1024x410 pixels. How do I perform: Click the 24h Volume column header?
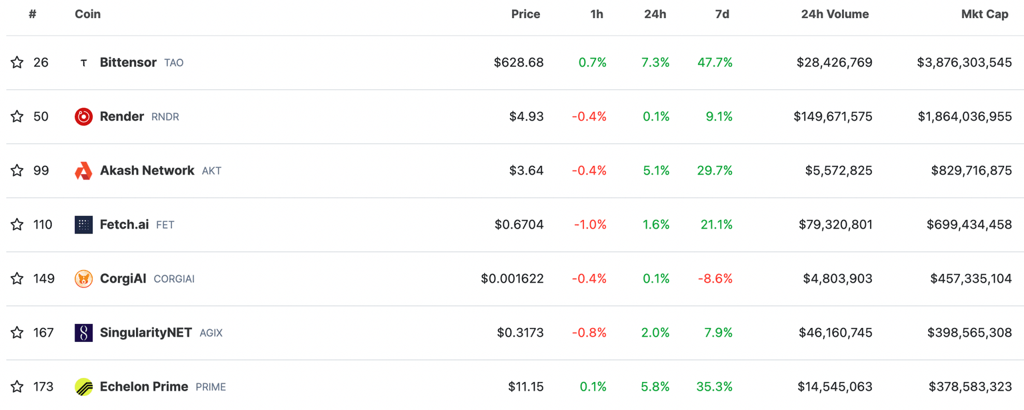(x=835, y=13)
